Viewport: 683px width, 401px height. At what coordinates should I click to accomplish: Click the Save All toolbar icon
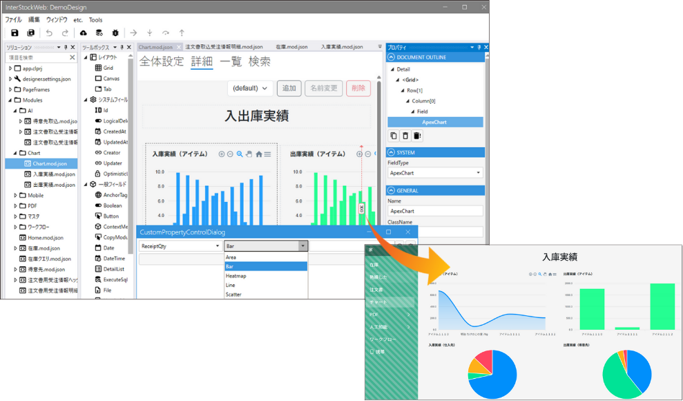pos(30,32)
